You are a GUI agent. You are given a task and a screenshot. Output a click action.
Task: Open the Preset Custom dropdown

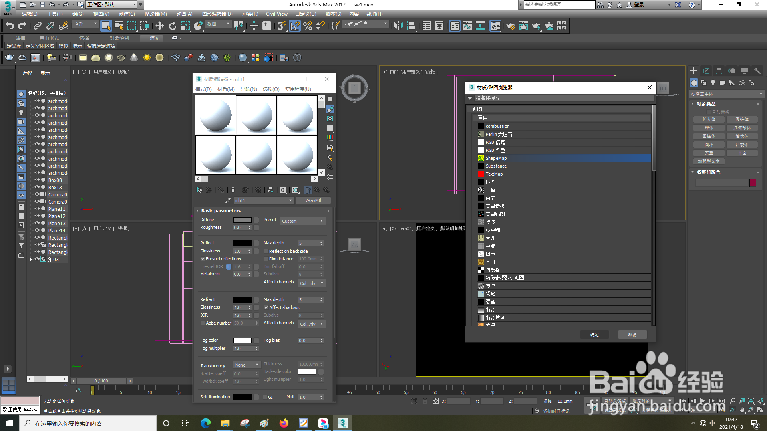point(302,221)
